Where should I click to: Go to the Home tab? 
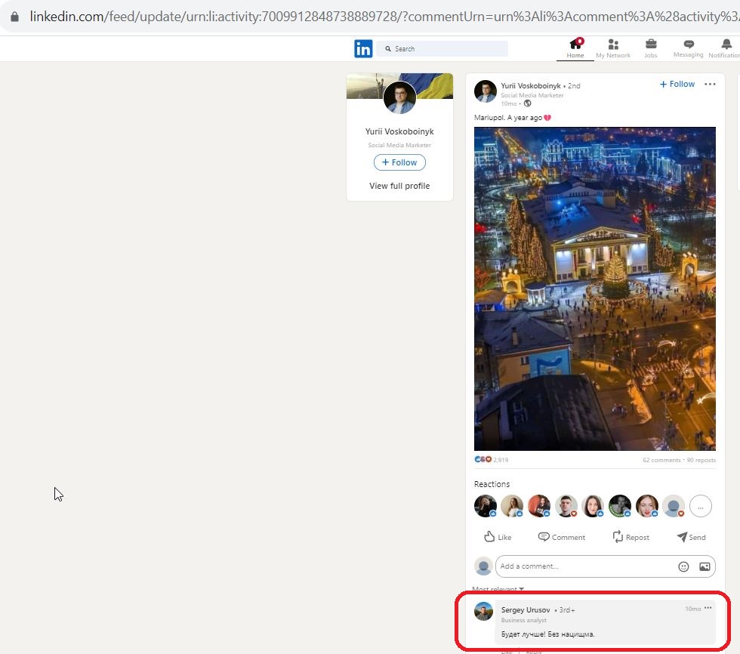click(575, 48)
